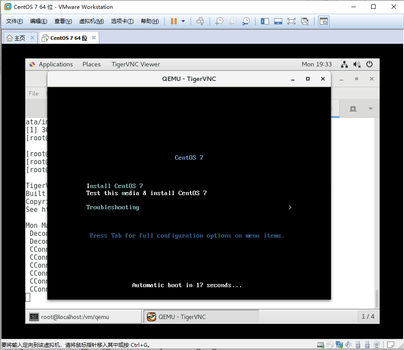Open the GNOME network status icon
The height and width of the screenshot is (350, 404).
tap(344, 64)
